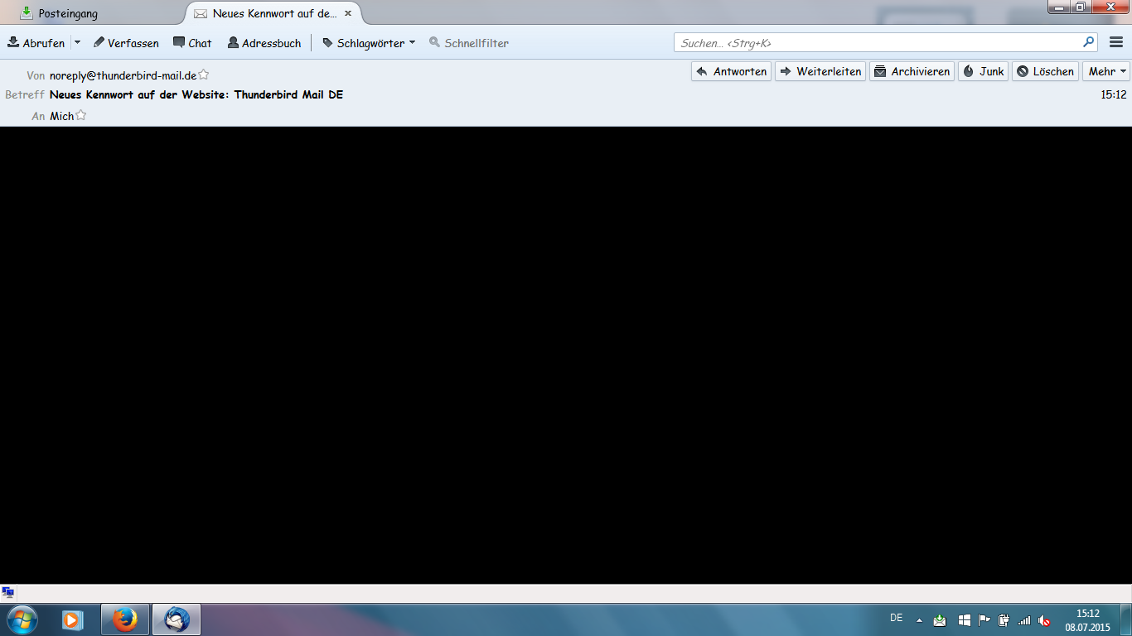Open the Action Center flag icon
Viewport: 1132px width, 636px height.
coord(984,619)
